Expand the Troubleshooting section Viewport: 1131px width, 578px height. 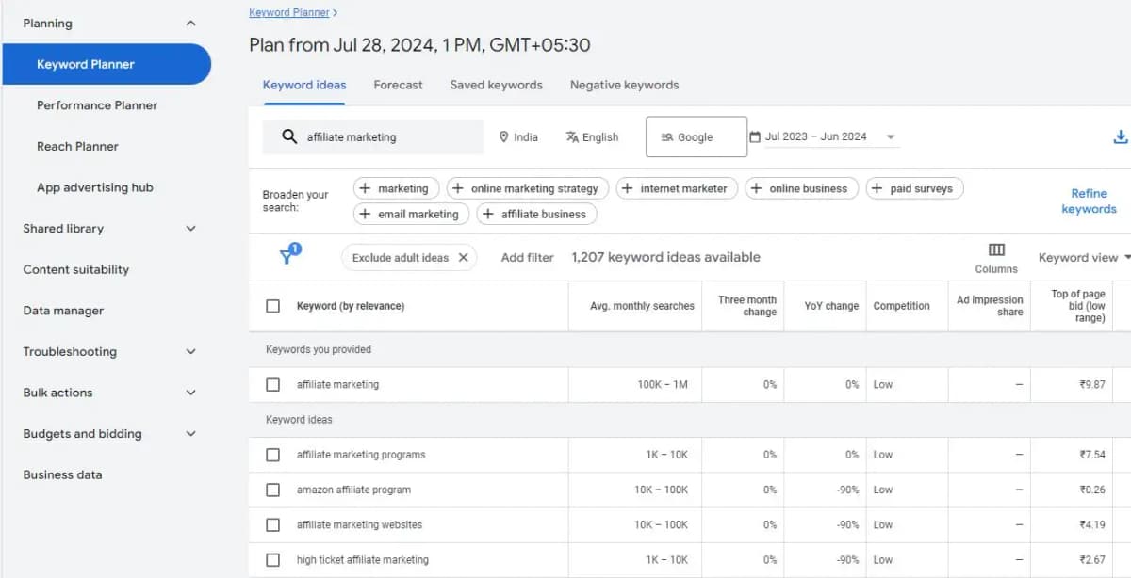click(x=190, y=352)
